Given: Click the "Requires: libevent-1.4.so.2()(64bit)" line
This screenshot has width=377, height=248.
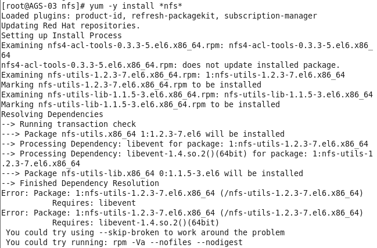Looking at the screenshot, I should [135, 223].
